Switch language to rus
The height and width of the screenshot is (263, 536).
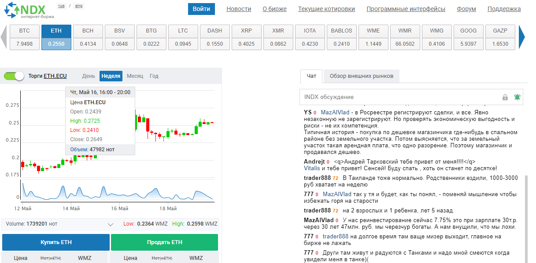coord(62,6)
